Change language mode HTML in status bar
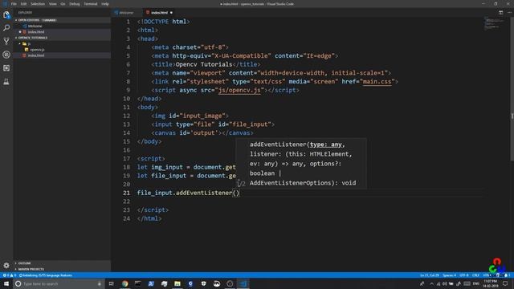 (487, 275)
